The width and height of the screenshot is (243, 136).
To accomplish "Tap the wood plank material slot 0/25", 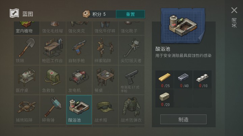I will [165, 80].
